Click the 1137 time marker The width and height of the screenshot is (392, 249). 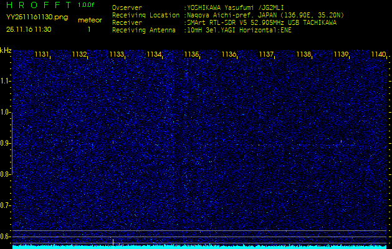coord(266,55)
